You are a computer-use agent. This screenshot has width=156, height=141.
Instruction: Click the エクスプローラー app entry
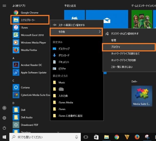[x=30, y=20]
